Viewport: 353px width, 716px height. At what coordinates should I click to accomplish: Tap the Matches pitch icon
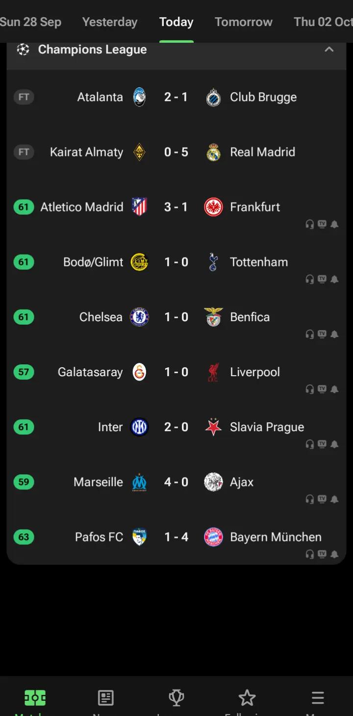(35, 697)
